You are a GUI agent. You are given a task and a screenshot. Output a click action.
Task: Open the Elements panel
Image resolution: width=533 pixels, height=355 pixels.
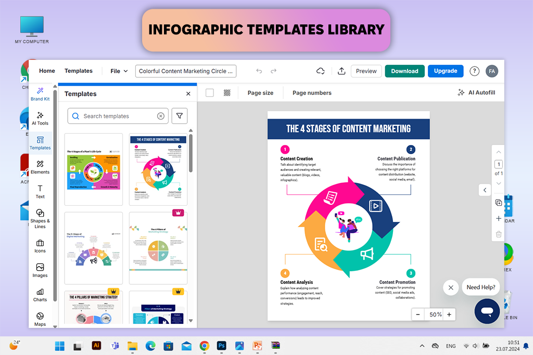tap(40, 167)
